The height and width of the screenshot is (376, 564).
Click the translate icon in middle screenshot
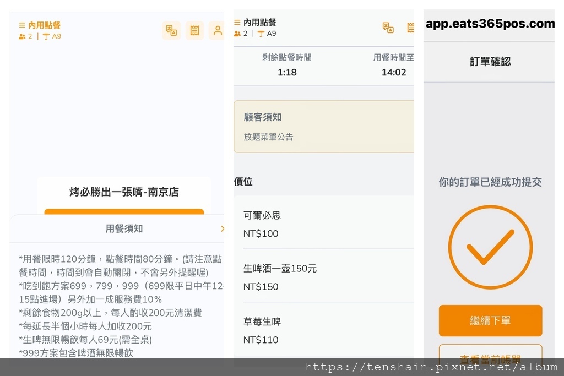pos(388,28)
